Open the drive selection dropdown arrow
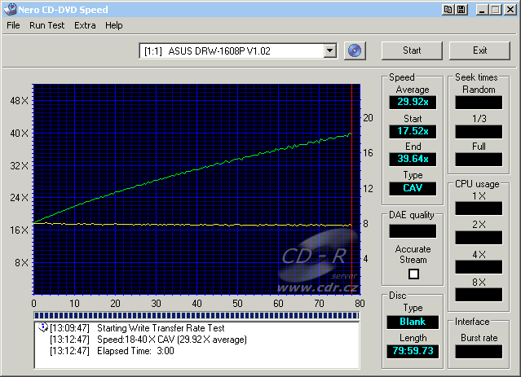 tap(330, 50)
